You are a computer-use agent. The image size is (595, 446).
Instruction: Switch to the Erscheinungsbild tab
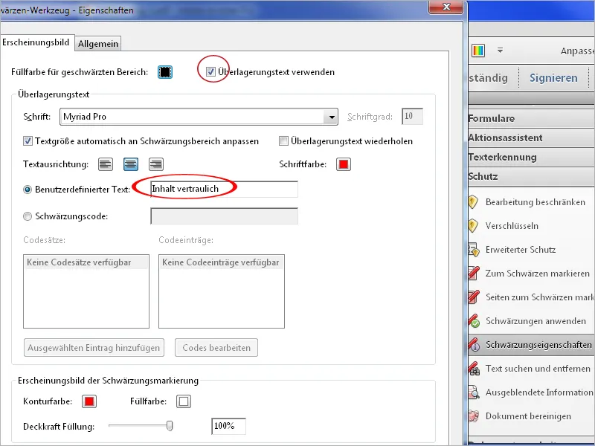(36, 42)
